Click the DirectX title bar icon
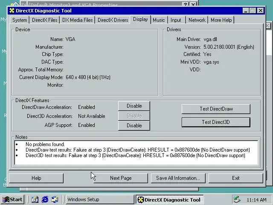 tap(12, 11)
